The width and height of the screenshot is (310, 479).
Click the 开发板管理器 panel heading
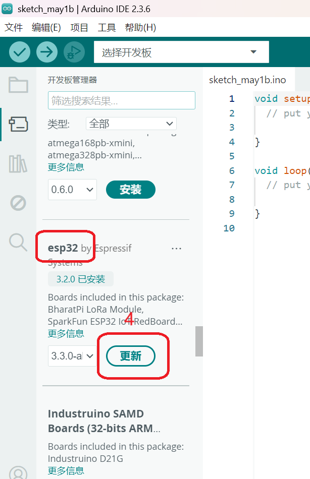pyautogui.click(x=72, y=80)
